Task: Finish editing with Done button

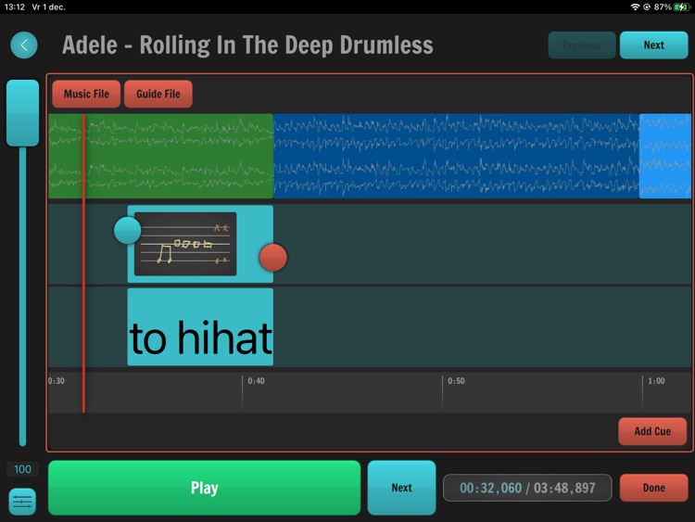Action: pos(654,488)
